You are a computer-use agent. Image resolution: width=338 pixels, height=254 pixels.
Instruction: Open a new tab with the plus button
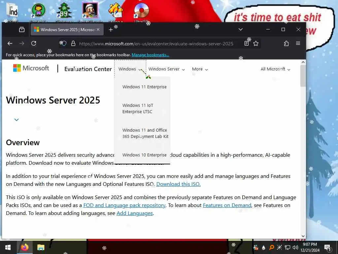pos(111,29)
